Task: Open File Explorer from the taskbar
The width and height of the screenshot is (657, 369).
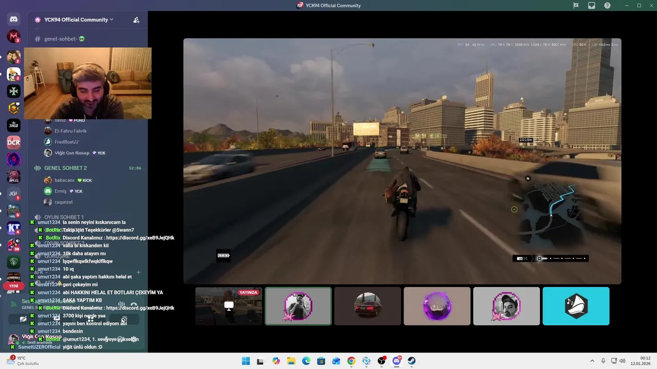Action: coord(291,361)
